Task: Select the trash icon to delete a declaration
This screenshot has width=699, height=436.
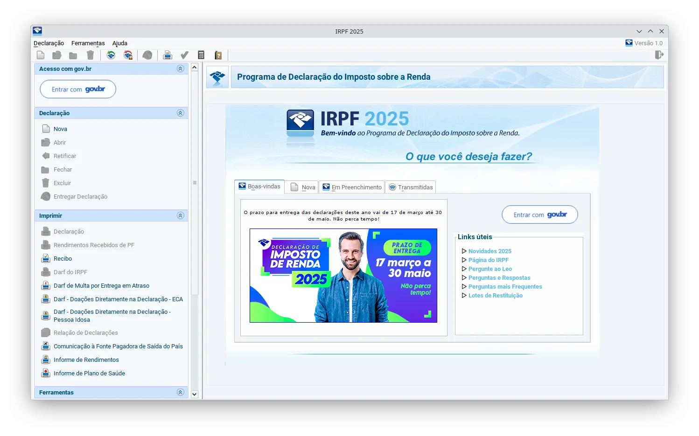Action: click(91, 55)
